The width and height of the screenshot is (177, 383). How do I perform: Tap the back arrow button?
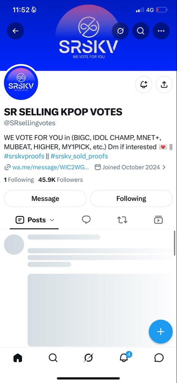(x=15, y=31)
